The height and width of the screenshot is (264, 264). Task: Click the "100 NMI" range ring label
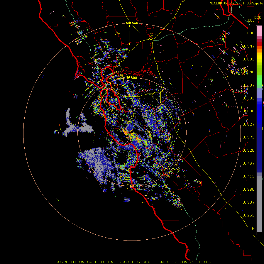[132, 23]
